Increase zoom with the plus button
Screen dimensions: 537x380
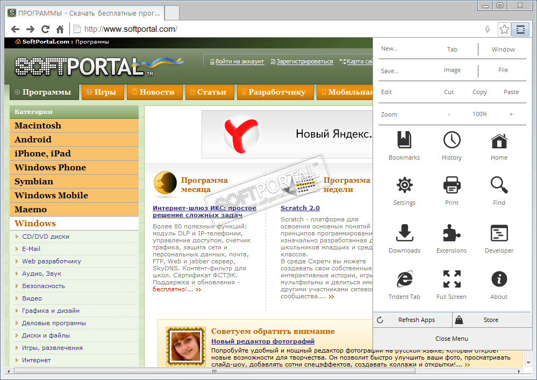click(511, 114)
